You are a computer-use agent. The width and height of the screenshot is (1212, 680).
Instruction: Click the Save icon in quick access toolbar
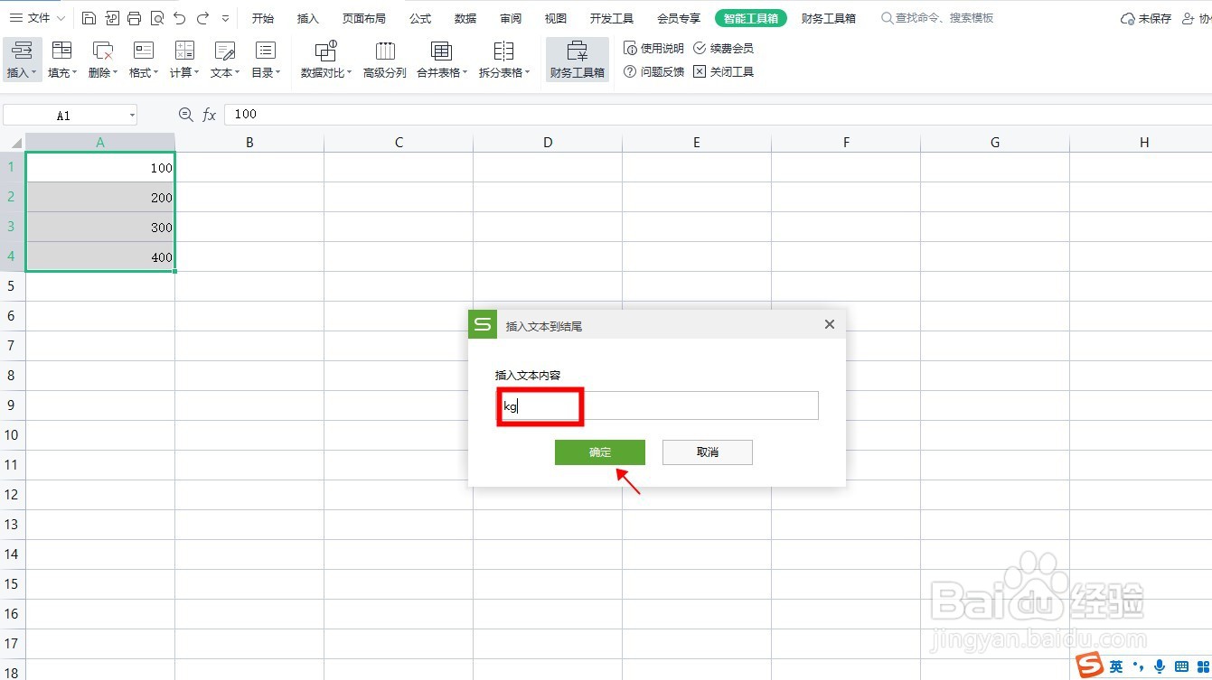tap(88, 18)
